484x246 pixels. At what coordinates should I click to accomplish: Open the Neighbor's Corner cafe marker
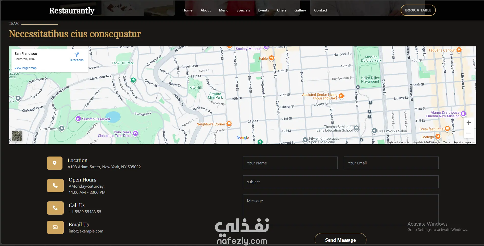(229, 124)
